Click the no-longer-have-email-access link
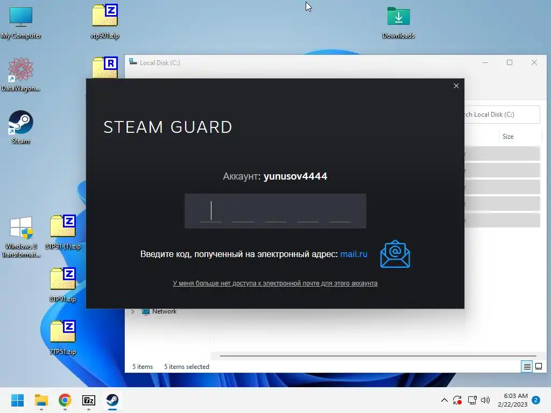 point(275,283)
